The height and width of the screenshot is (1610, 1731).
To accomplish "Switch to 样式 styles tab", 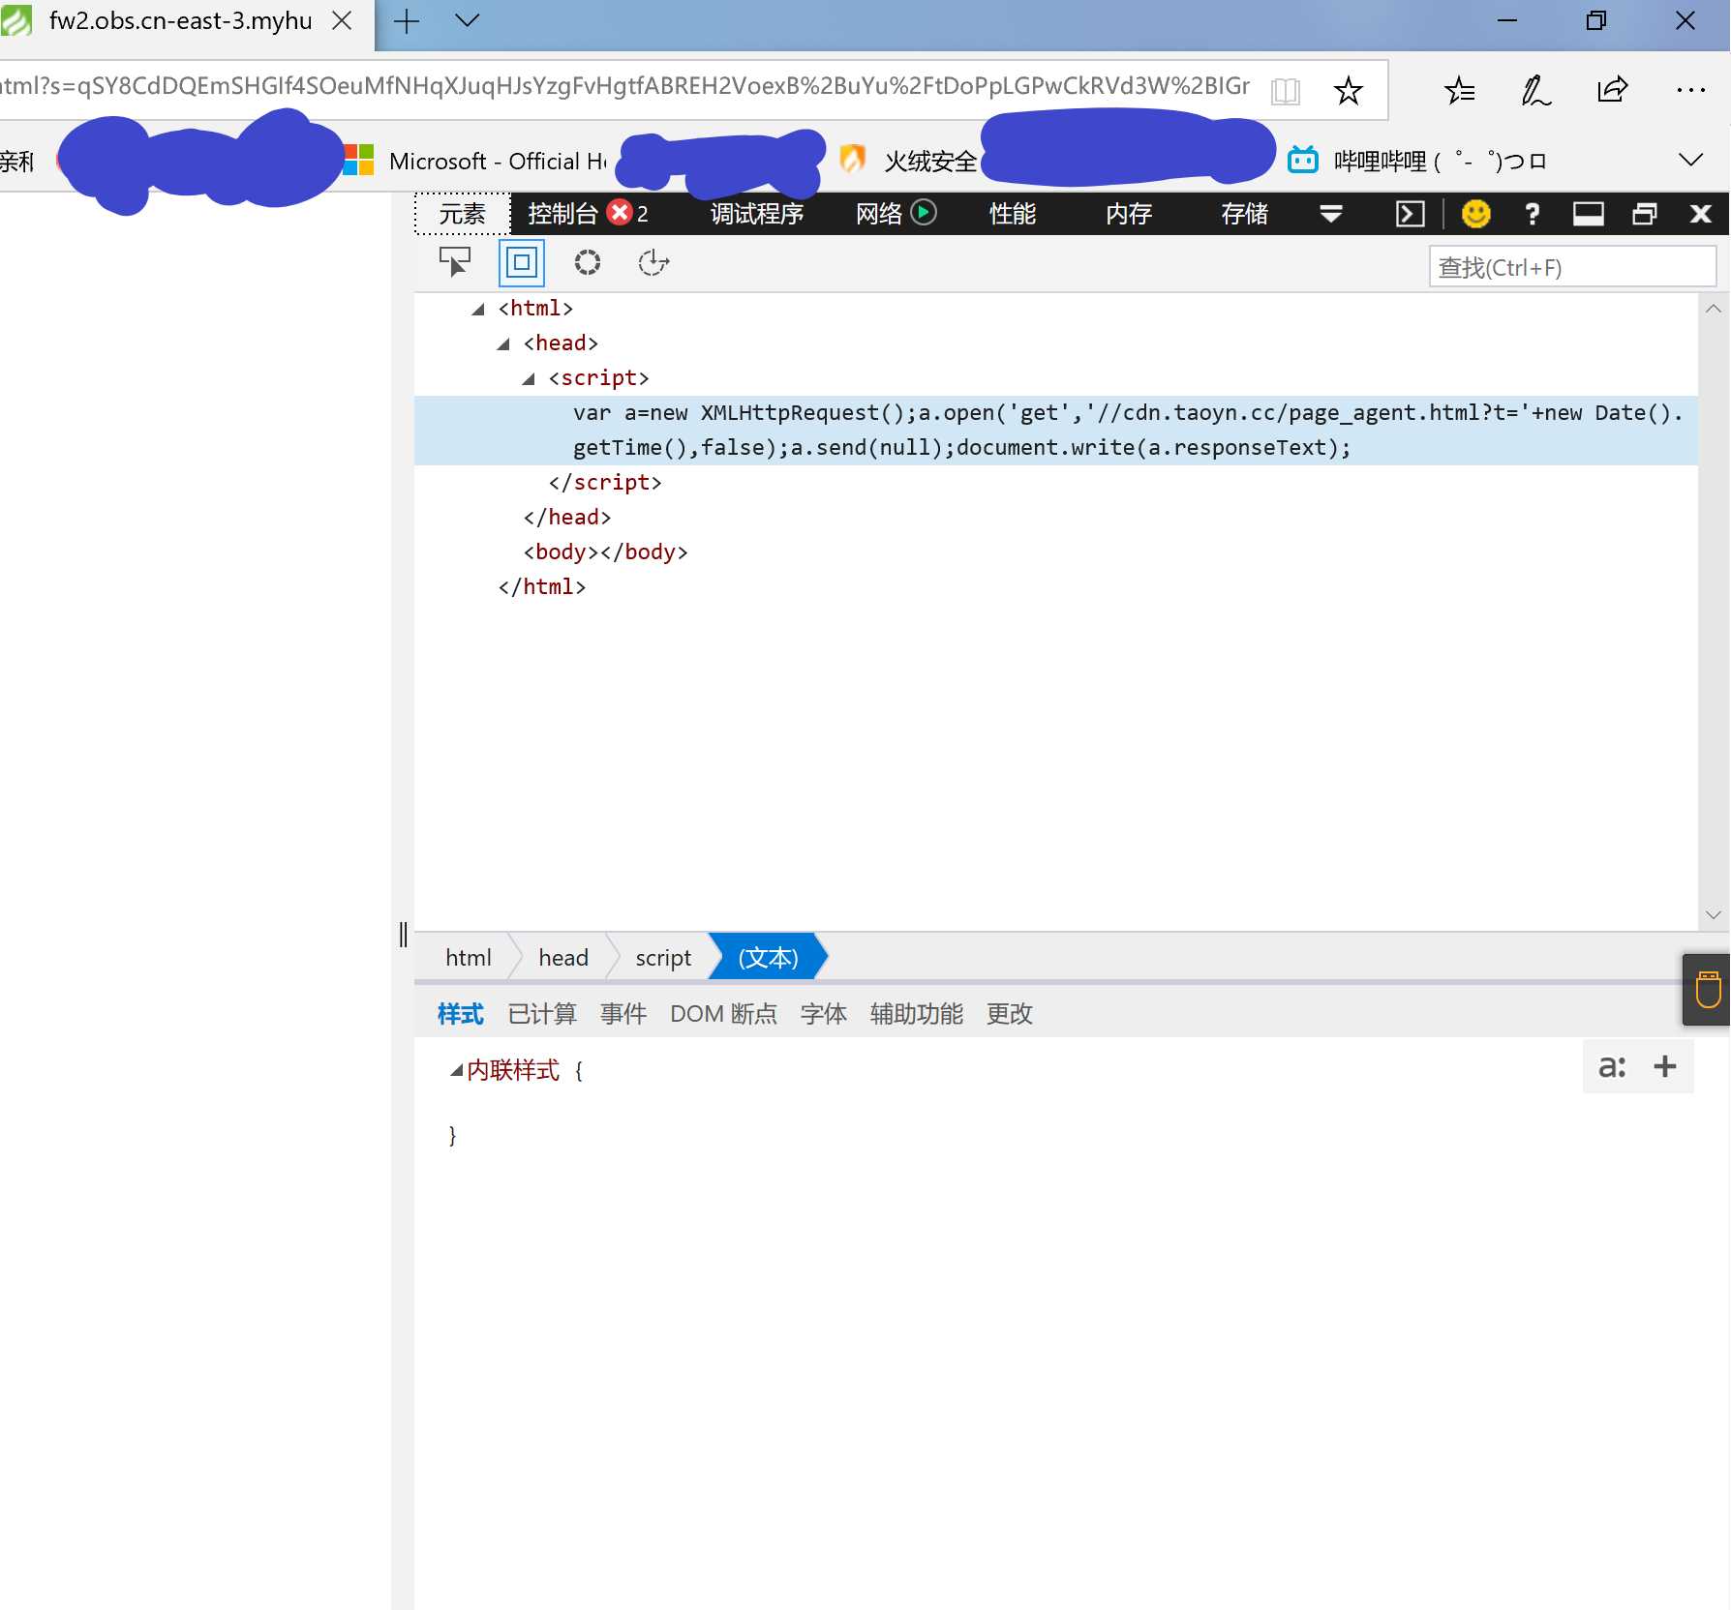I will point(461,1014).
